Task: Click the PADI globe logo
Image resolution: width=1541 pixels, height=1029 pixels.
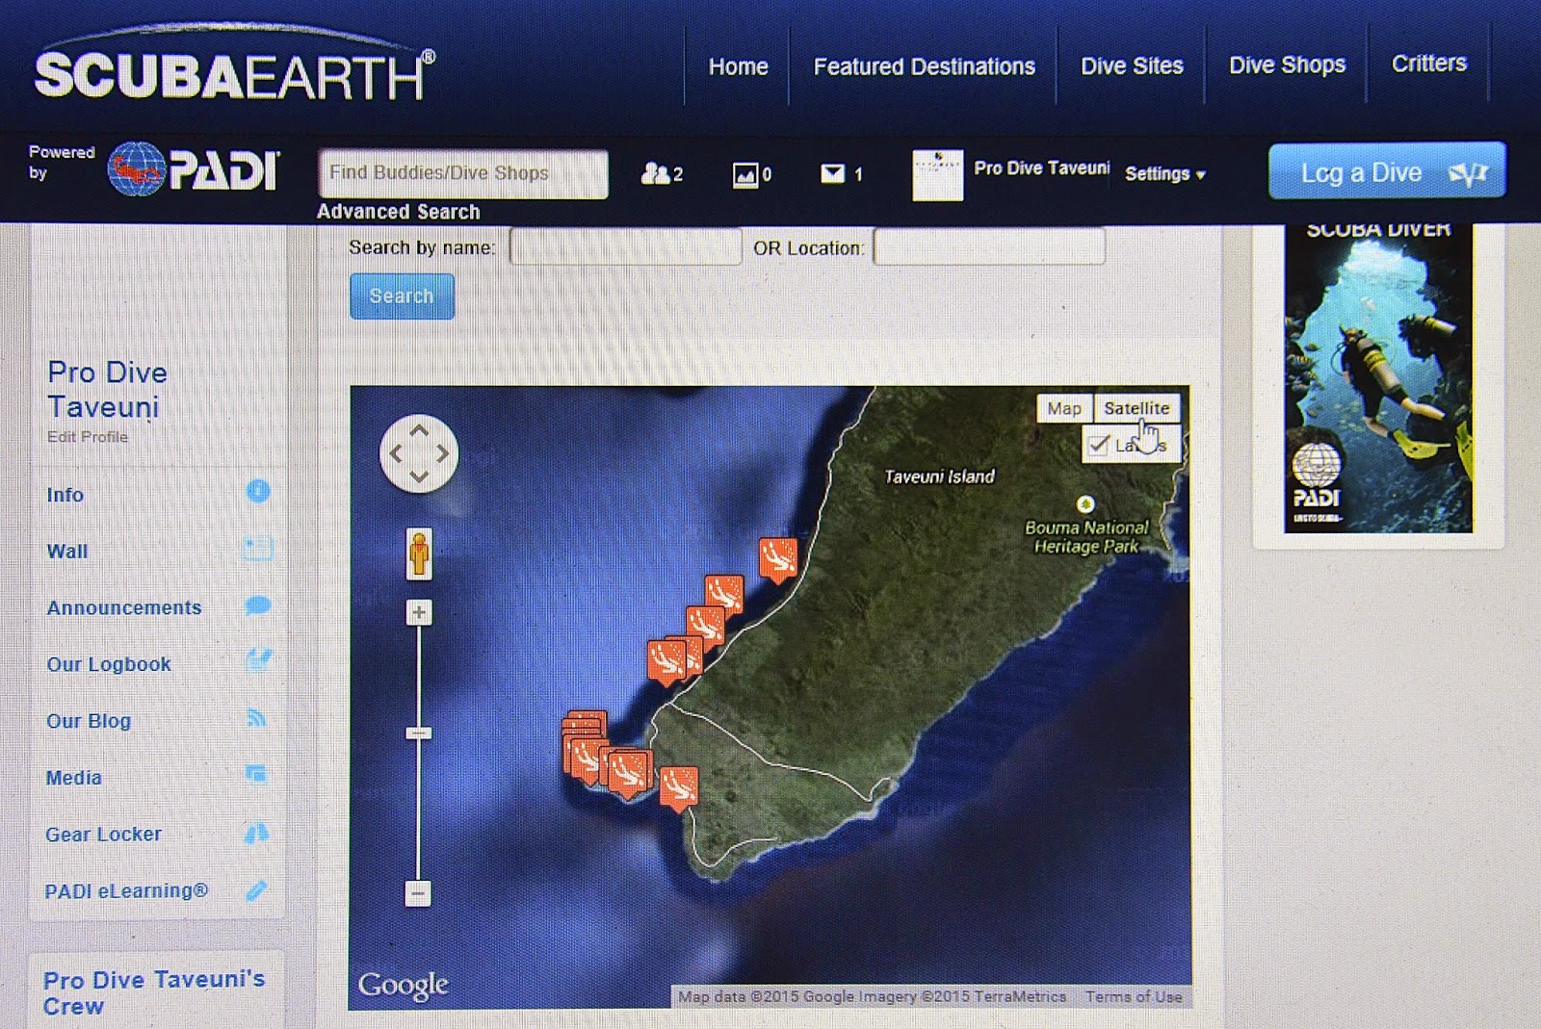Action: coord(136,169)
